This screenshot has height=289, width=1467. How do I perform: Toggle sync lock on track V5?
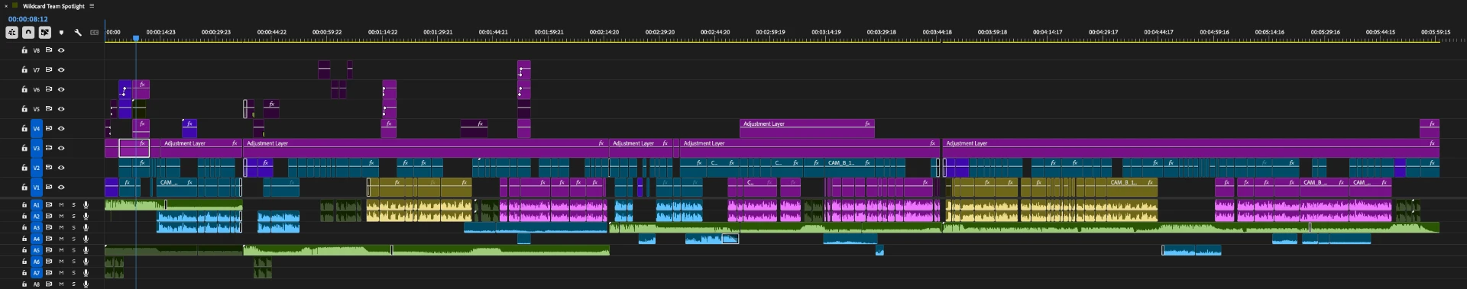click(49, 109)
